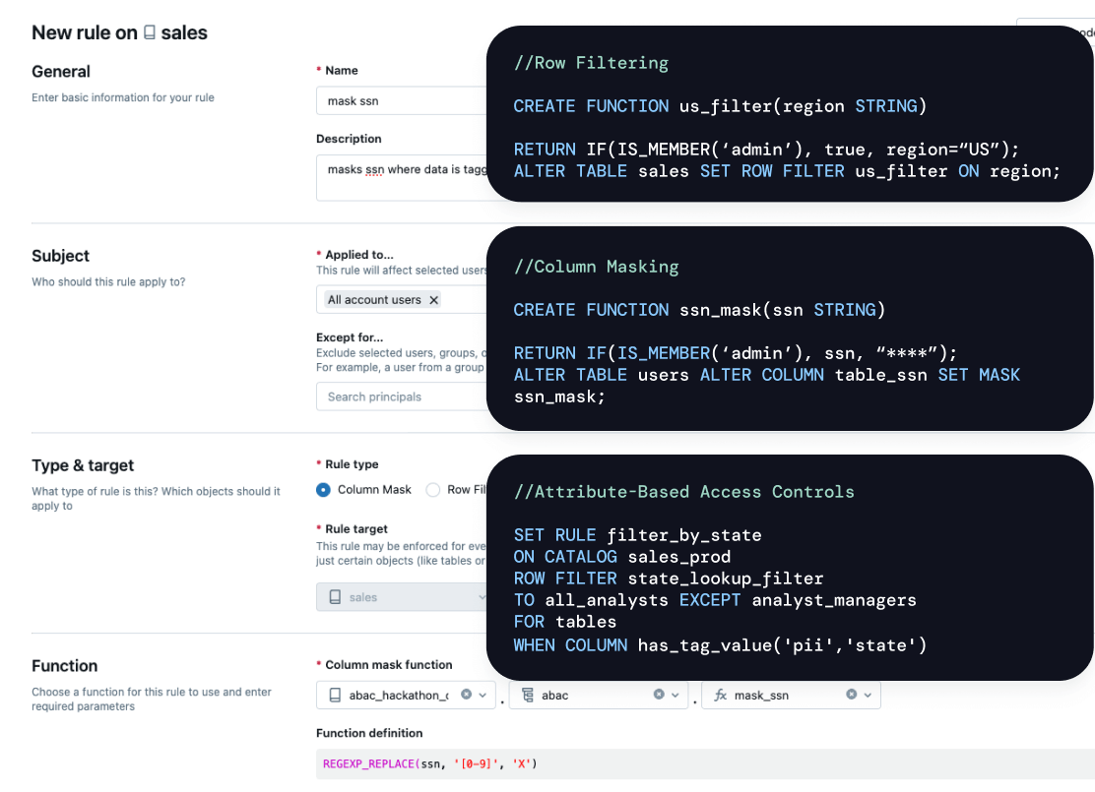This screenshot has height=792, width=1095.
Task: Clear the mask_ssn function selection
Action: [851, 695]
